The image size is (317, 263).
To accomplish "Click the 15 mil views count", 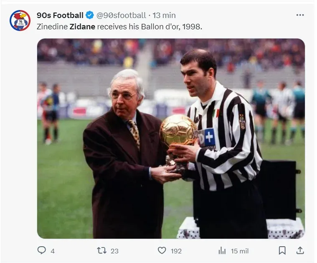I will [240, 251].
